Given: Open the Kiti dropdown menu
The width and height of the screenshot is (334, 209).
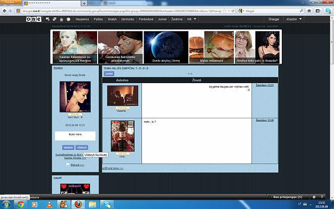Looking at the screenshot, I should click(192, 19).
